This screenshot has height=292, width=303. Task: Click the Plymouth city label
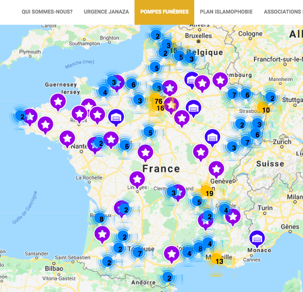pyautogui.click(x=30, y=52)
